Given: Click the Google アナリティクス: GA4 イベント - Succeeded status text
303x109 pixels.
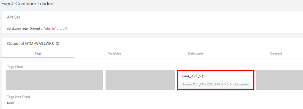Looking at the screenshot, I should pos(216,84).
